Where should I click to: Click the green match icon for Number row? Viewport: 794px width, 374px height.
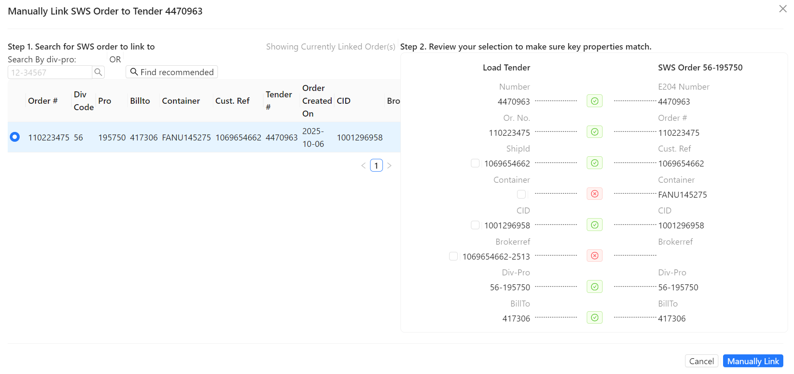click(594, 101)
